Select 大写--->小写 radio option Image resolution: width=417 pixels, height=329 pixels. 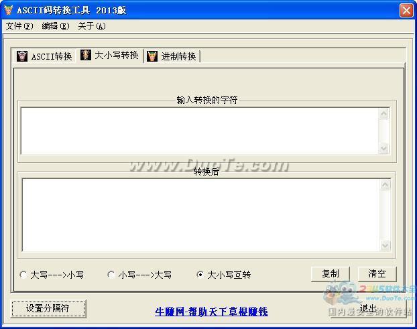click(24, 275)
